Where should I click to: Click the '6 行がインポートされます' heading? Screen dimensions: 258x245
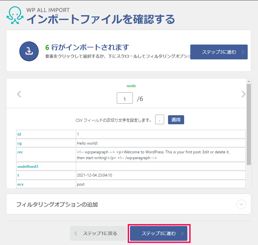pyautogui.click(x=87, y=47)
